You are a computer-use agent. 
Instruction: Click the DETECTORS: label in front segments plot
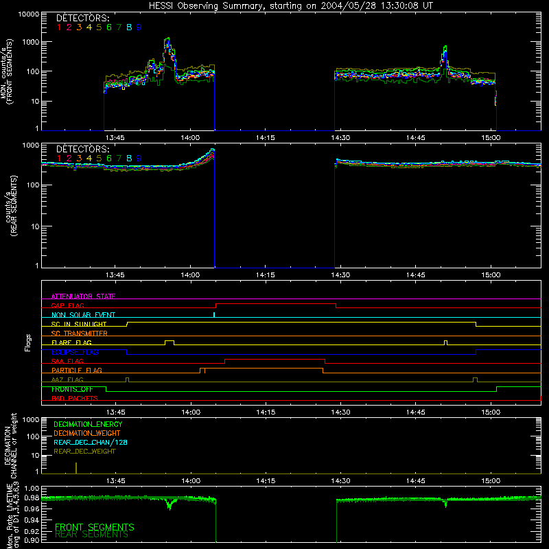[83, 19]
